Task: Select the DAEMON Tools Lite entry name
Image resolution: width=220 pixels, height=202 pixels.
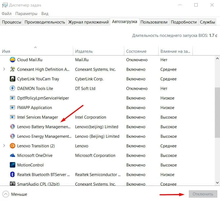Action: click(x=35, y=89)
